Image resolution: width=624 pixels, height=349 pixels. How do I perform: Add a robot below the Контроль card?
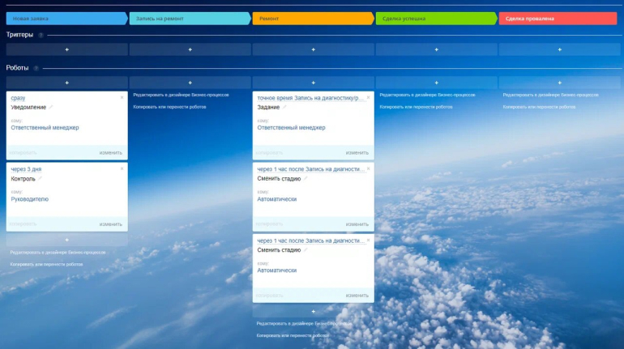click(x=66, y=240)
